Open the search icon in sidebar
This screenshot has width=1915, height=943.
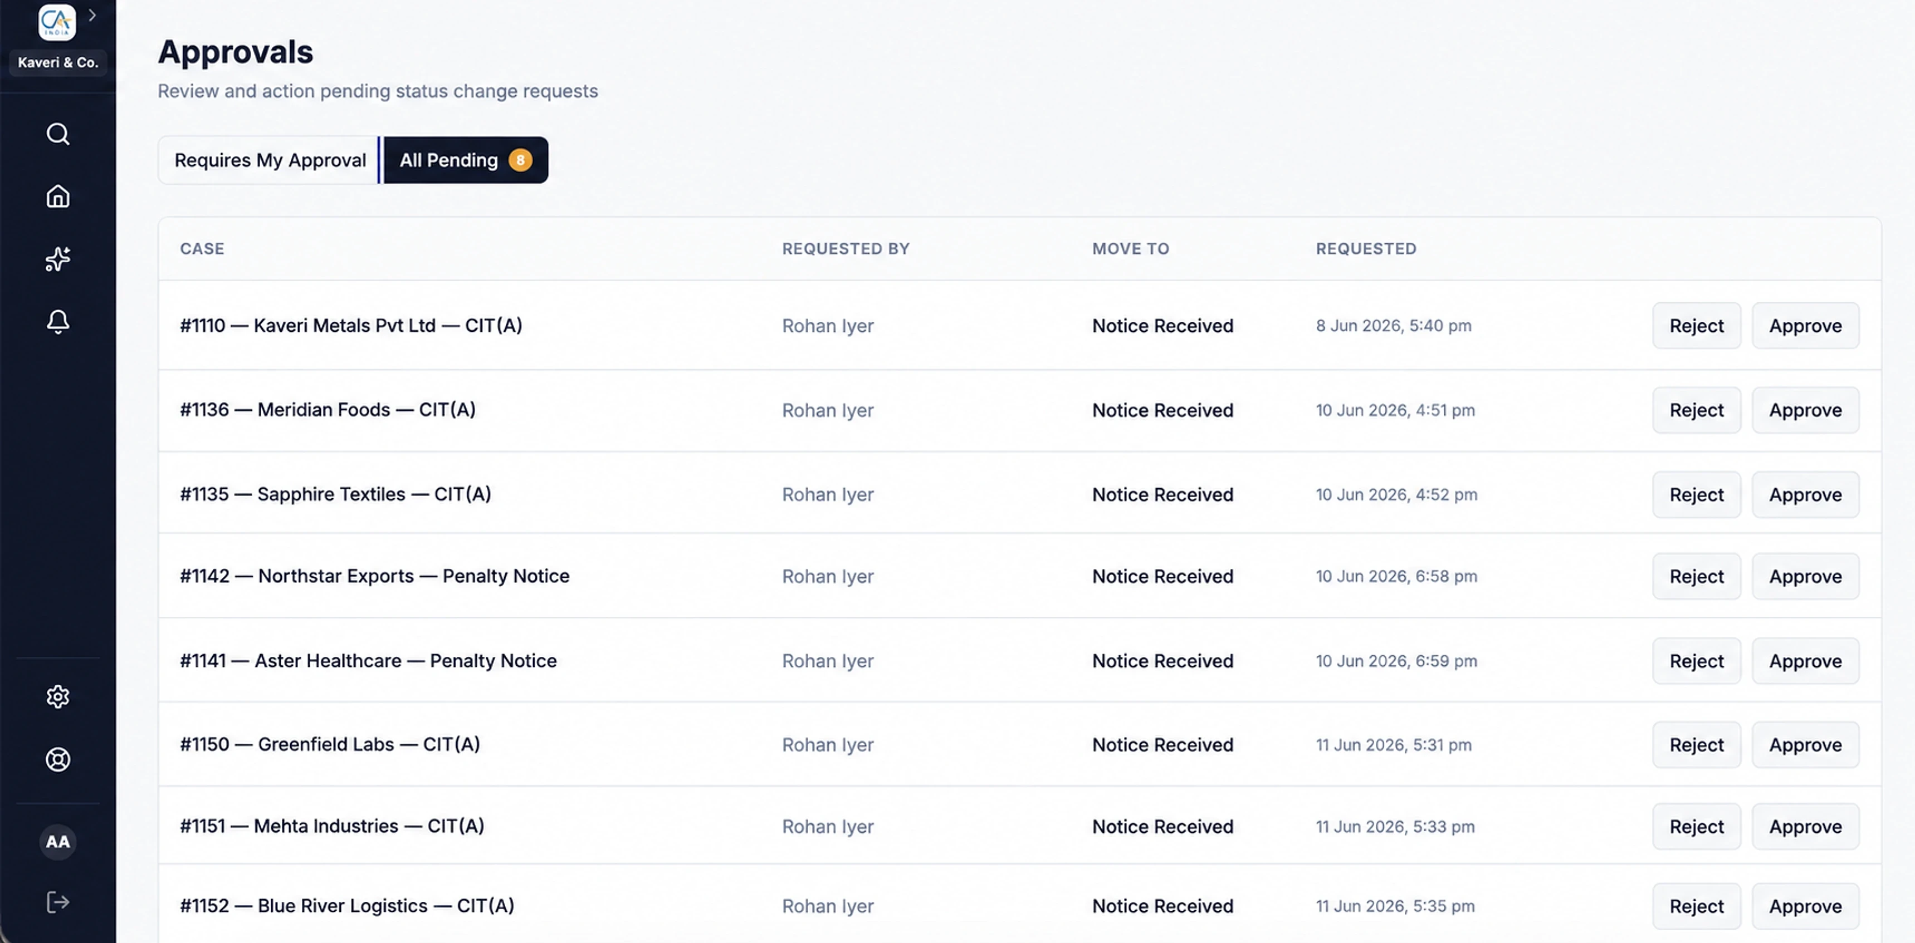tap(58, 134)
